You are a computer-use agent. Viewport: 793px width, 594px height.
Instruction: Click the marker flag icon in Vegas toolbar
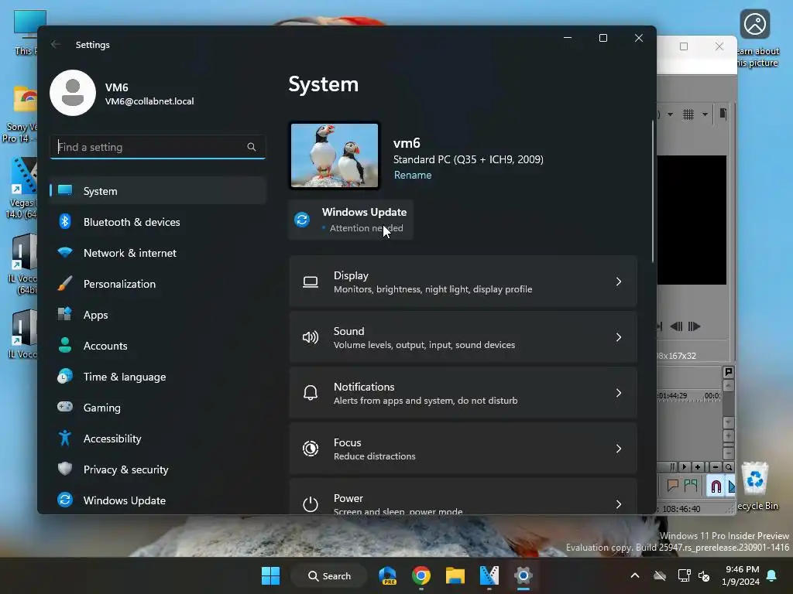pos(673,486)
